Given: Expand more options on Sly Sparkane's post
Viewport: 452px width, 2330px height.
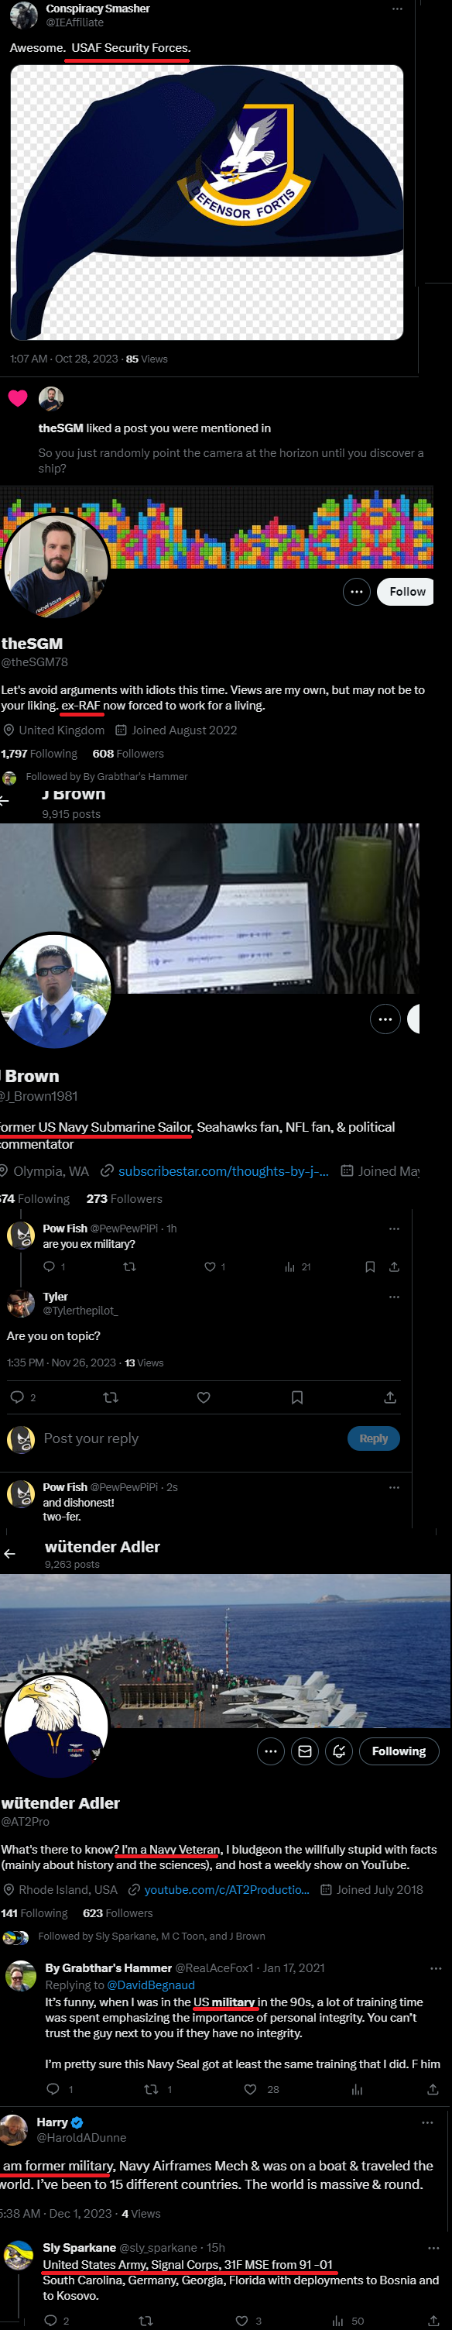Looking at the screenshot, I should (433, 2248).
